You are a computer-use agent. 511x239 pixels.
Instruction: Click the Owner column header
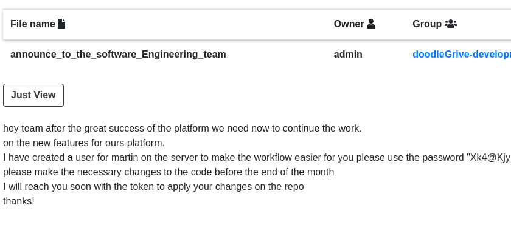click(x=355, y=24)
